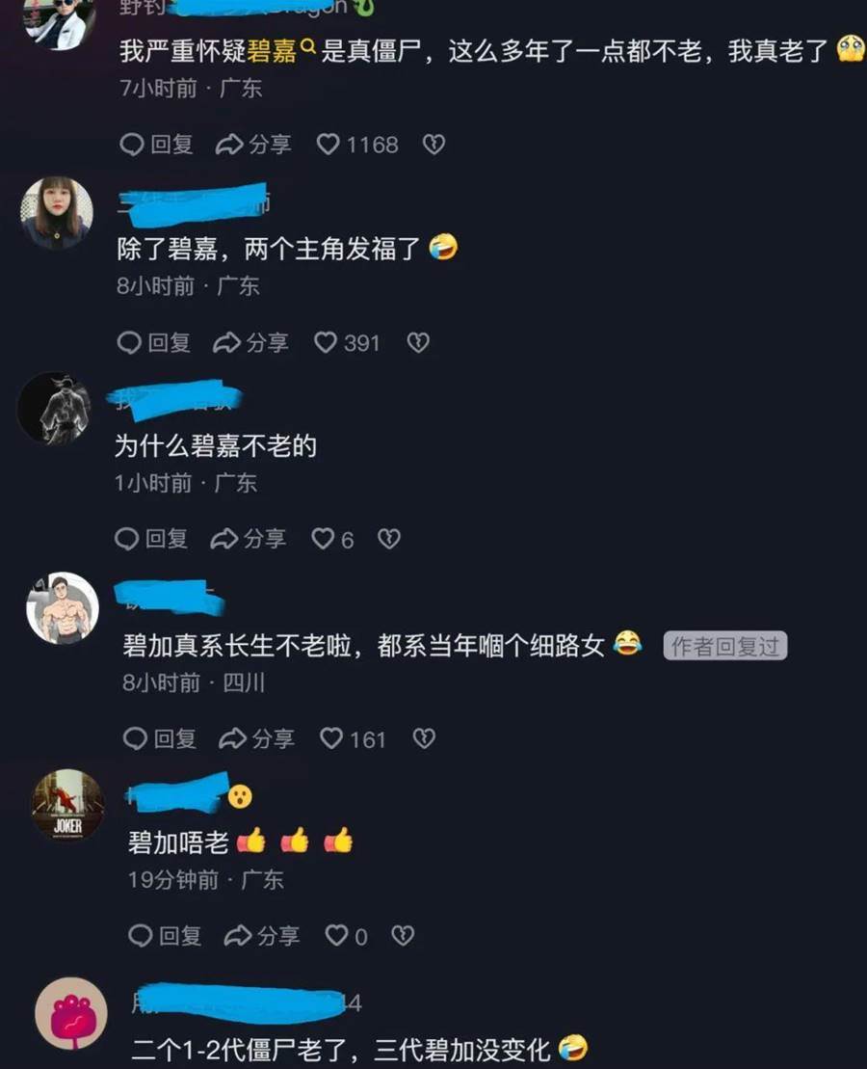Reply to the 为什么碧嘉不老的 comment
The height and width of the screenshot is (1069, 867).
coord(151,539)
